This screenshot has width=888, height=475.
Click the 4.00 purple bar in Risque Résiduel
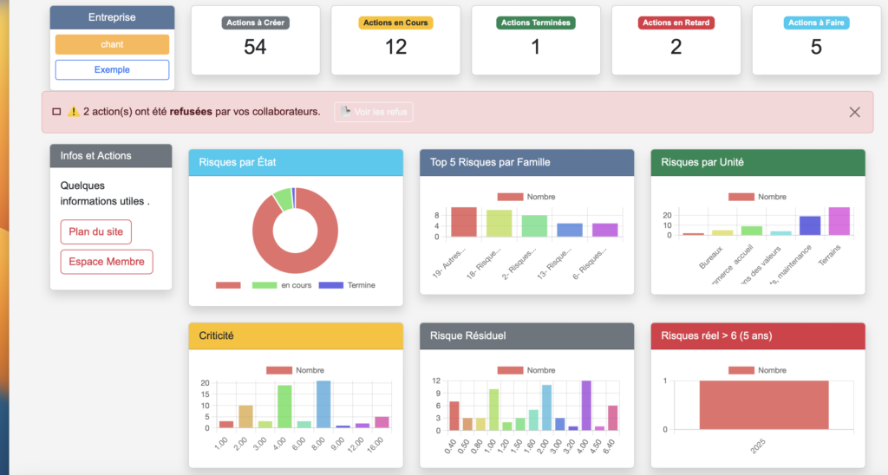tap(586, 406)
